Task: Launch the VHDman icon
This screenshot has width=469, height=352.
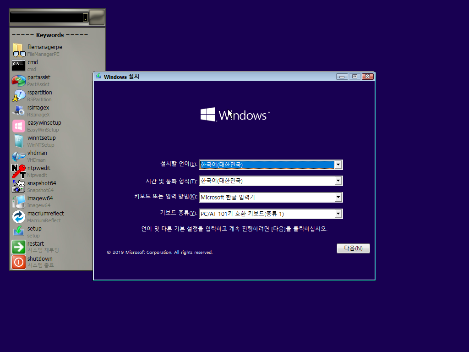Action: tap(18, 156)
